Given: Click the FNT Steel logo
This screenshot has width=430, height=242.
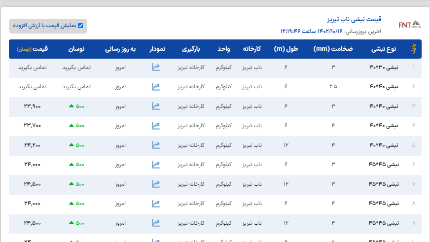Looking at the screenshot, I should [409, 25].
